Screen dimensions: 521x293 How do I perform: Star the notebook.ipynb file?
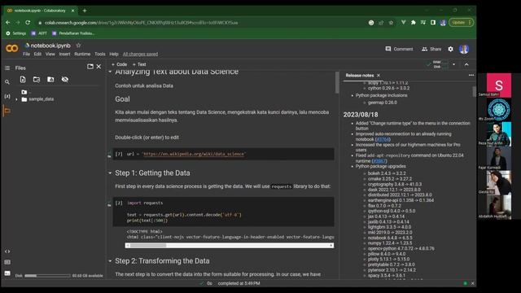coord(78,46)
